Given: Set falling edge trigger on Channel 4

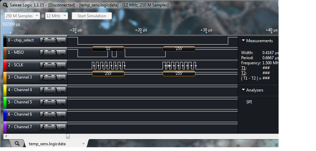Looking at the screenshot, I should point(56,90).
